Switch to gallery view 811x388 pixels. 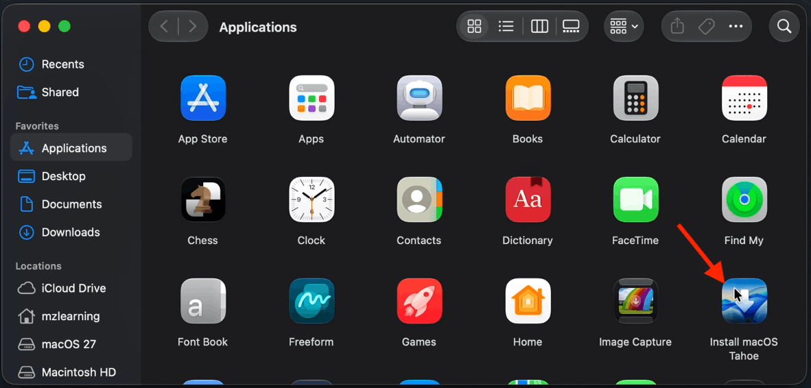571,26
